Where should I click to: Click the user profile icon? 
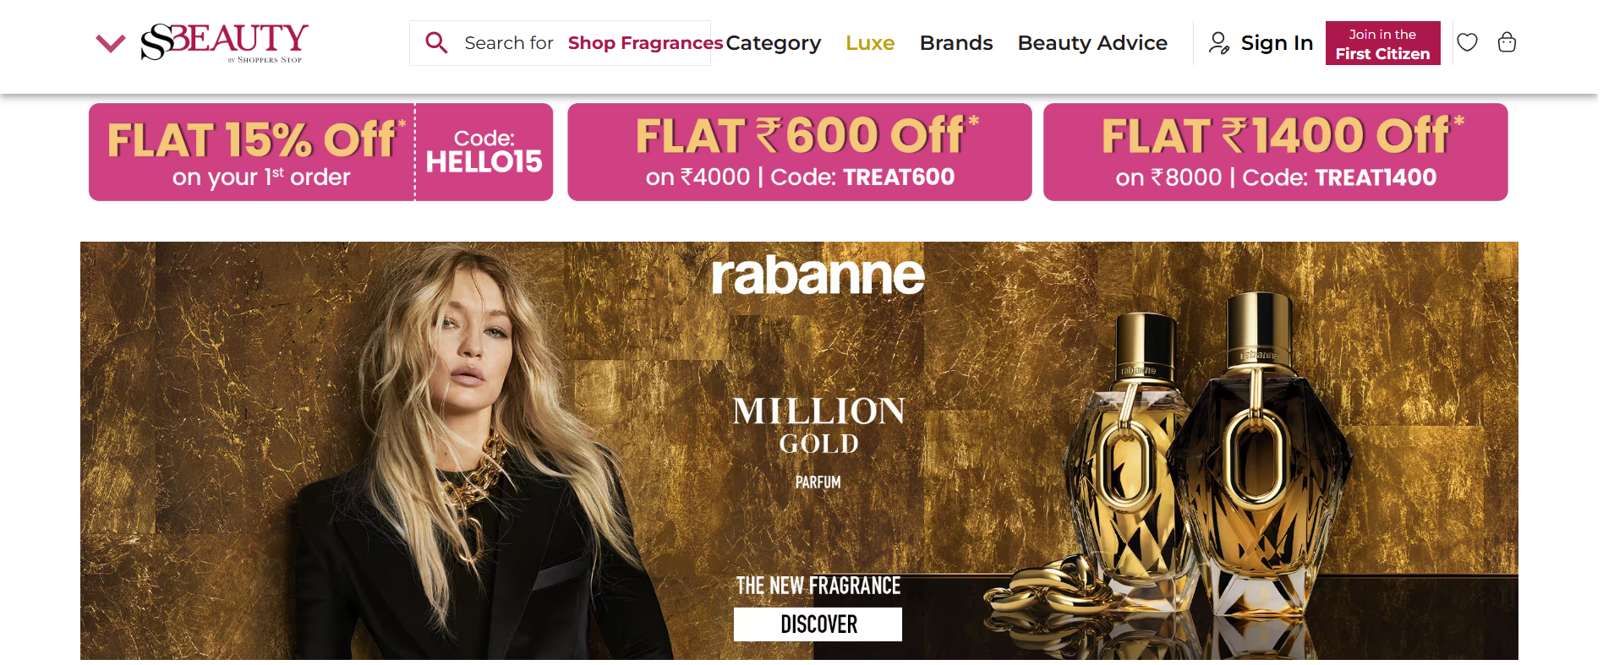(1218, 43)
